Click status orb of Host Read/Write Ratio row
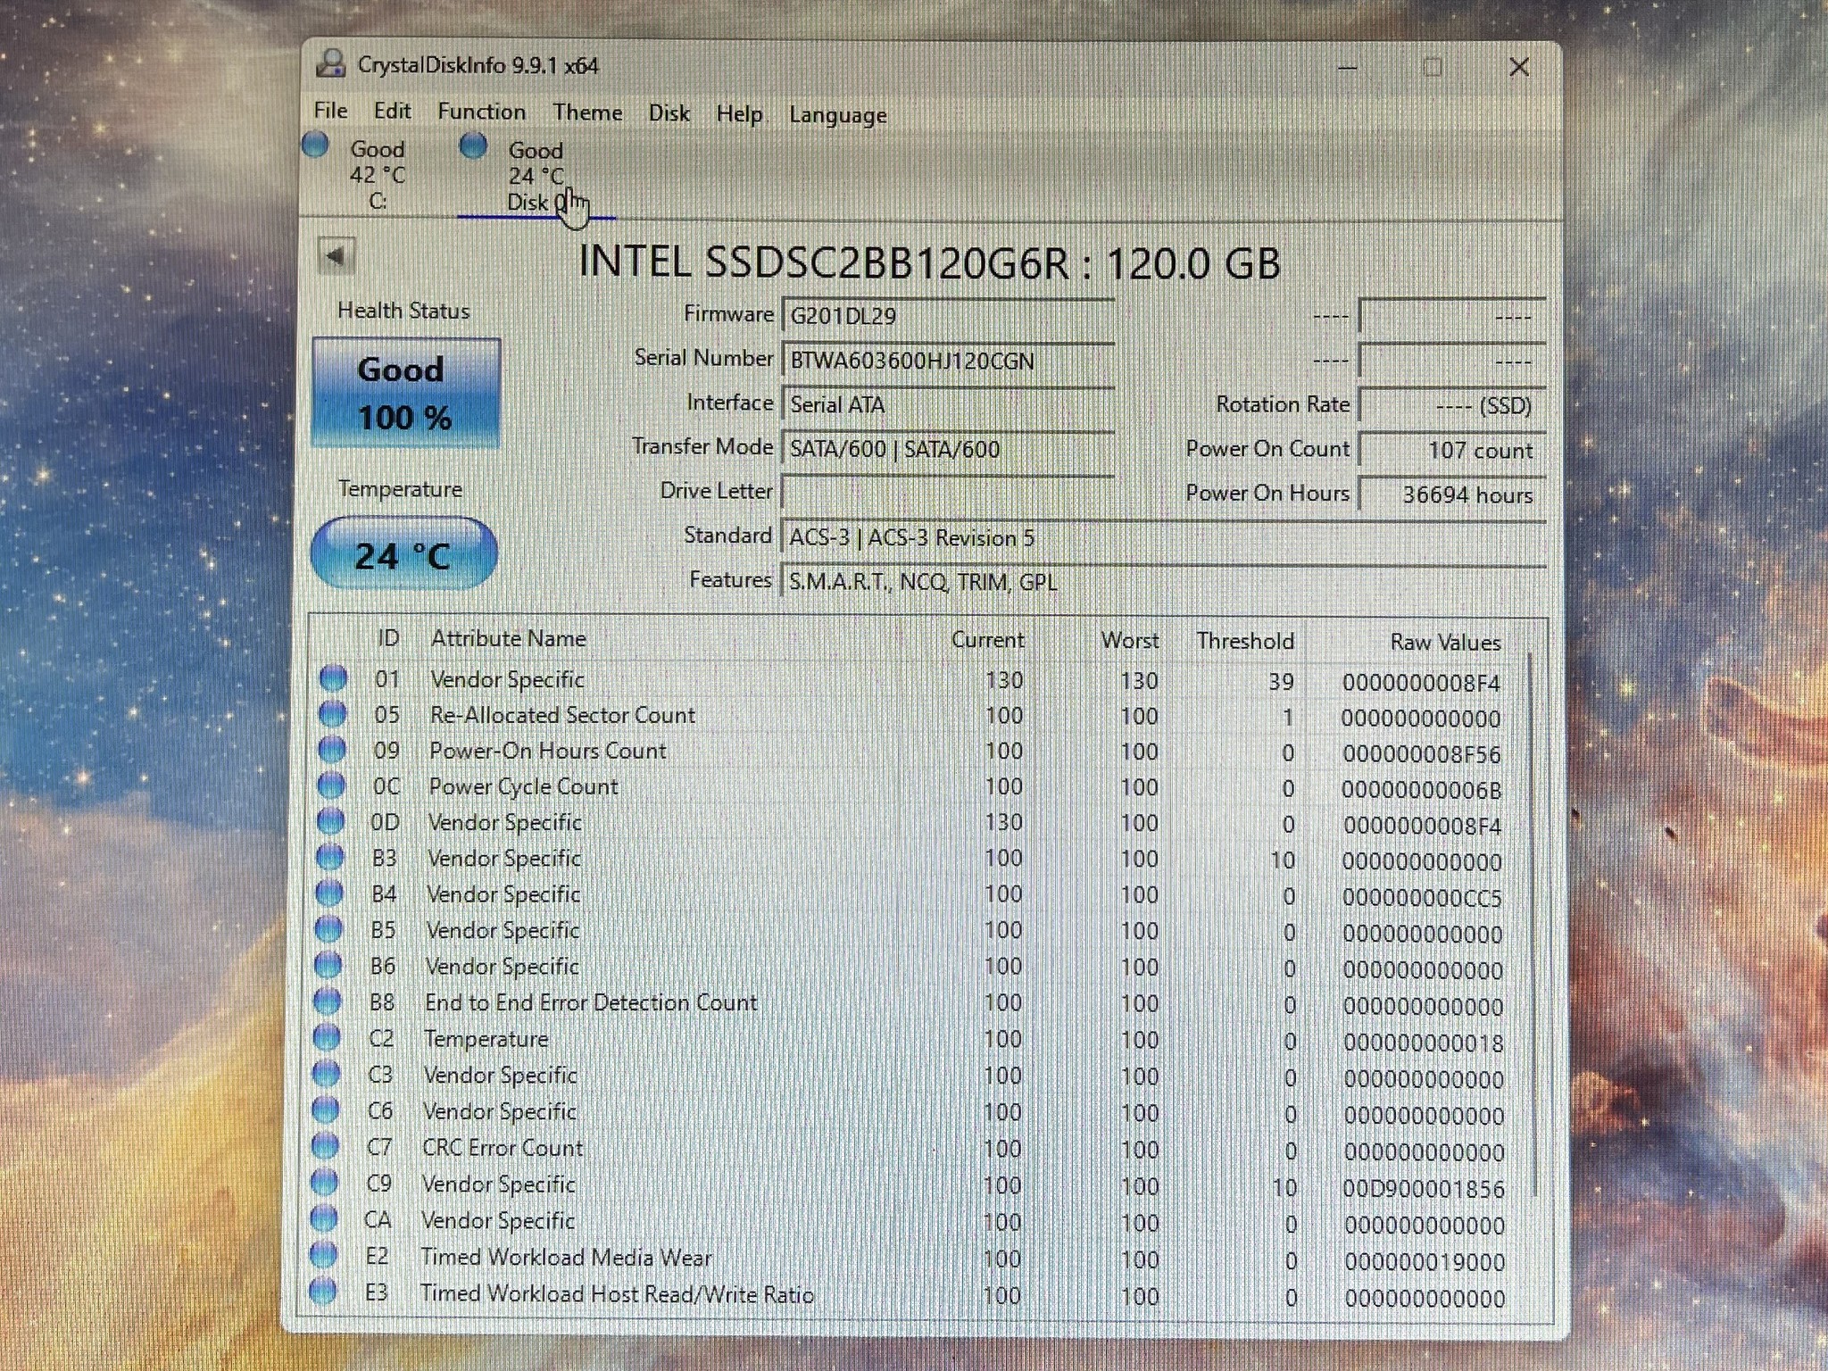Screen dimensions: 1828x1371 [x=322, y=1292]
